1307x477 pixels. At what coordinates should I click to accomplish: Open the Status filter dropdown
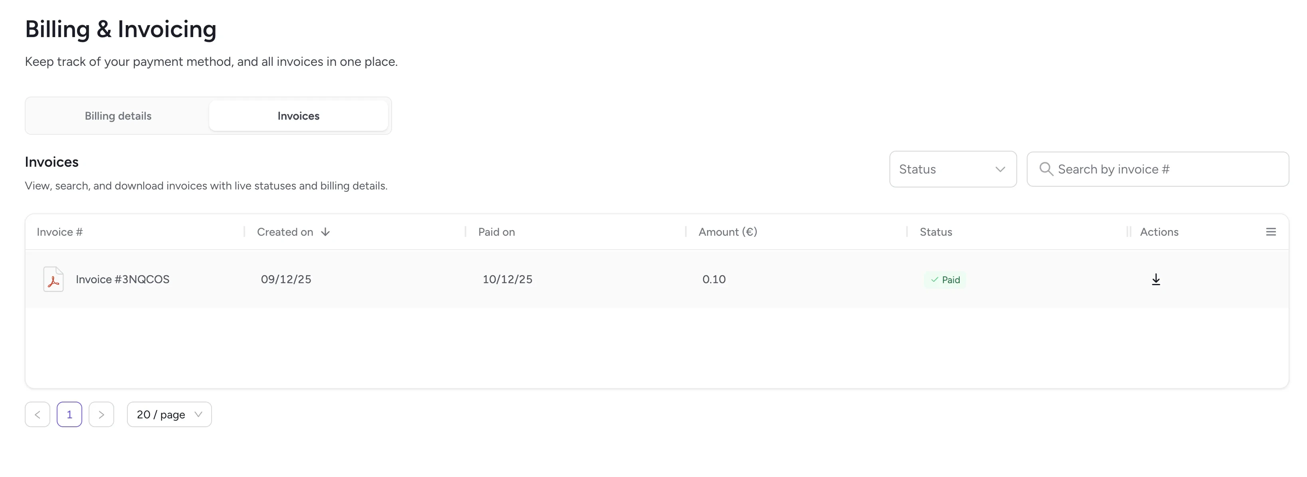coord(953,169)
